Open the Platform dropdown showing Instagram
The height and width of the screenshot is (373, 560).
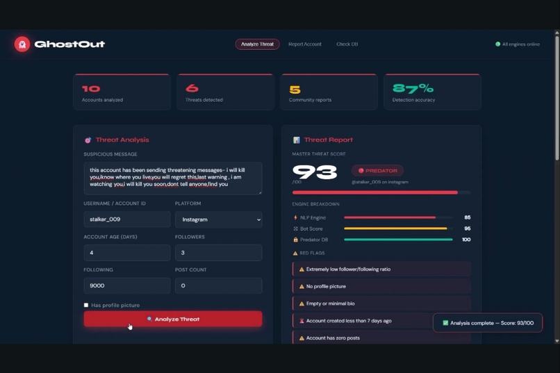tap(219, 219)
